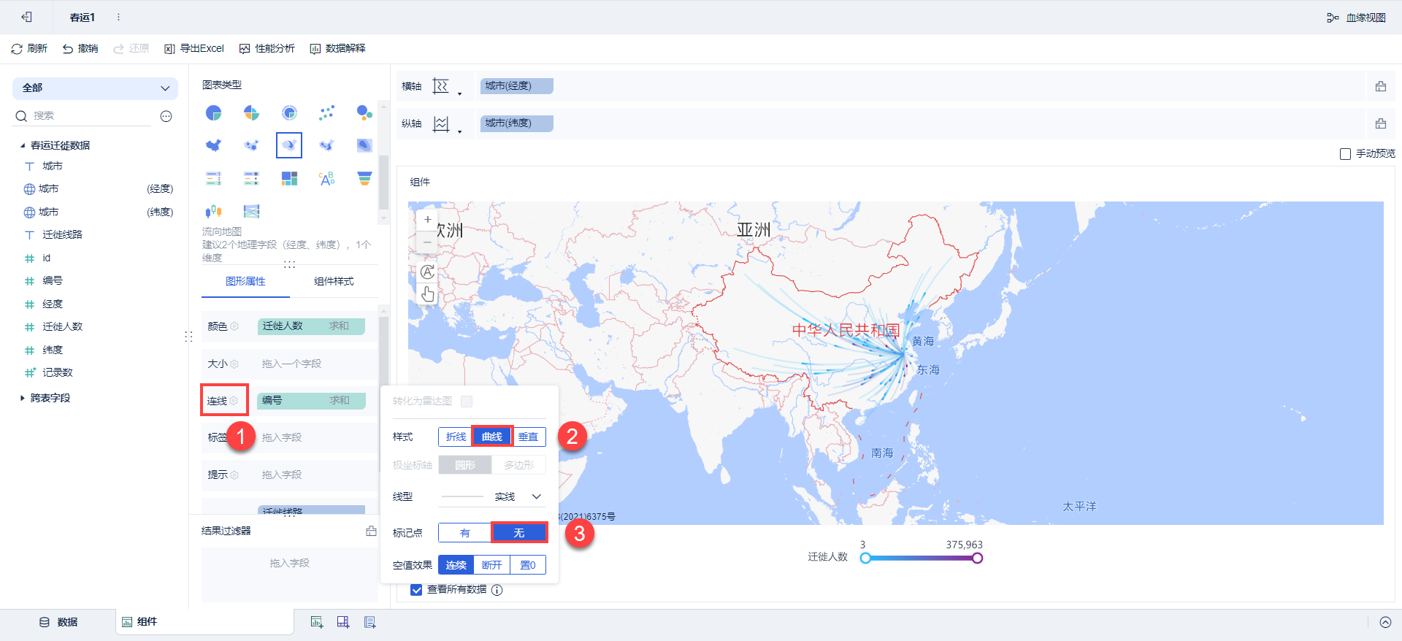Open the 连线 settings gear
The image size is (1402, 641).
tap(234, 401)
